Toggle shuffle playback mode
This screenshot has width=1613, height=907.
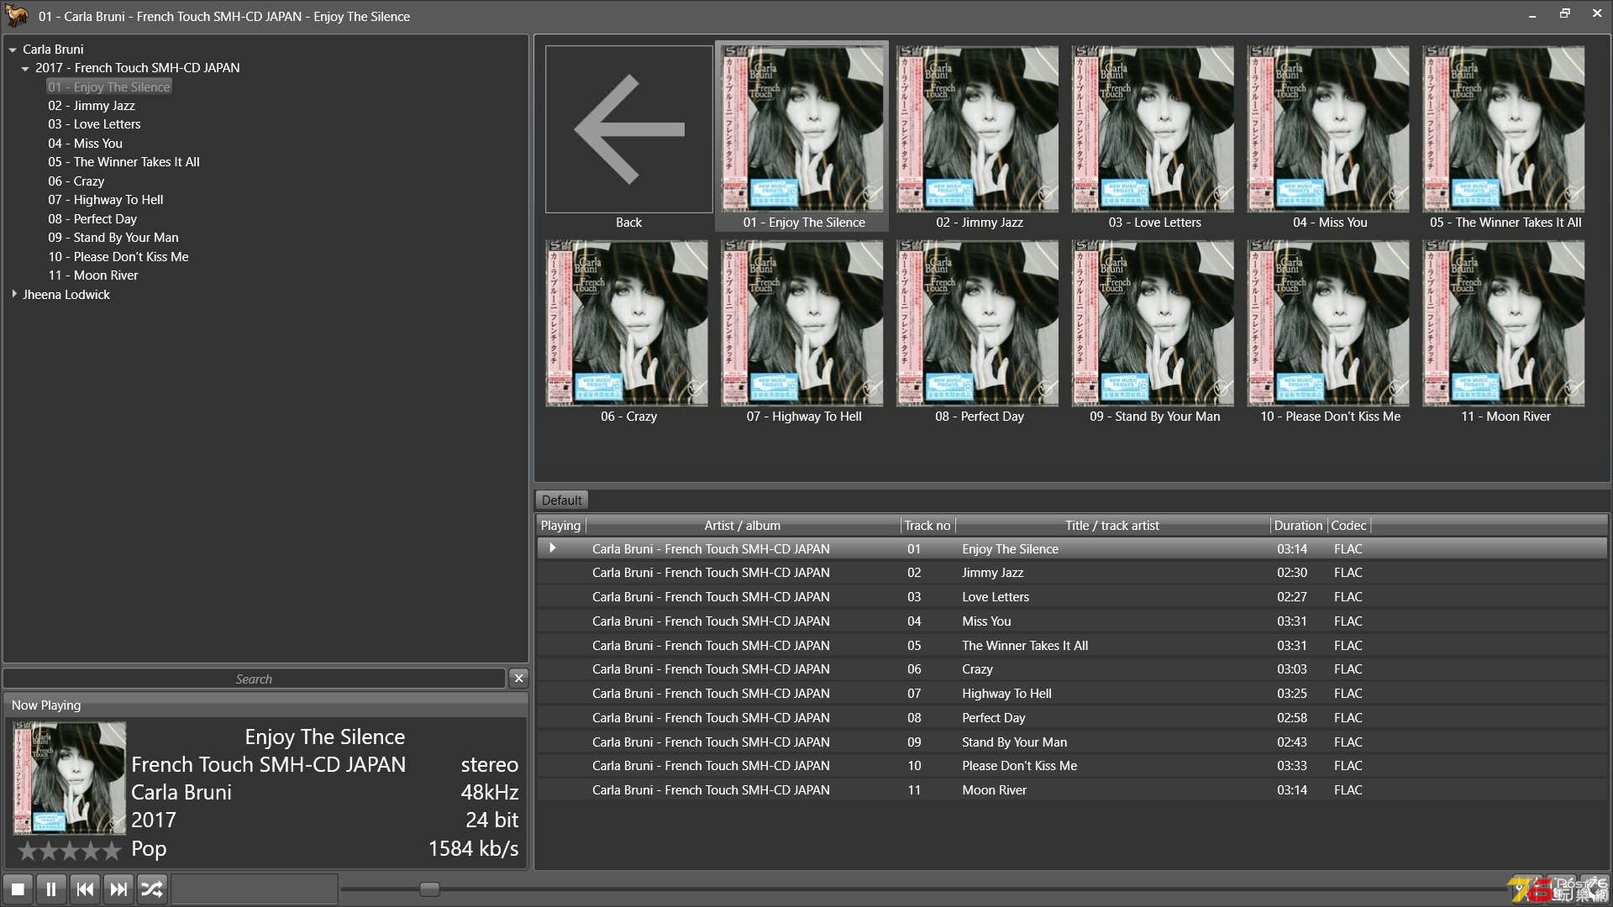tap(152, 889)
